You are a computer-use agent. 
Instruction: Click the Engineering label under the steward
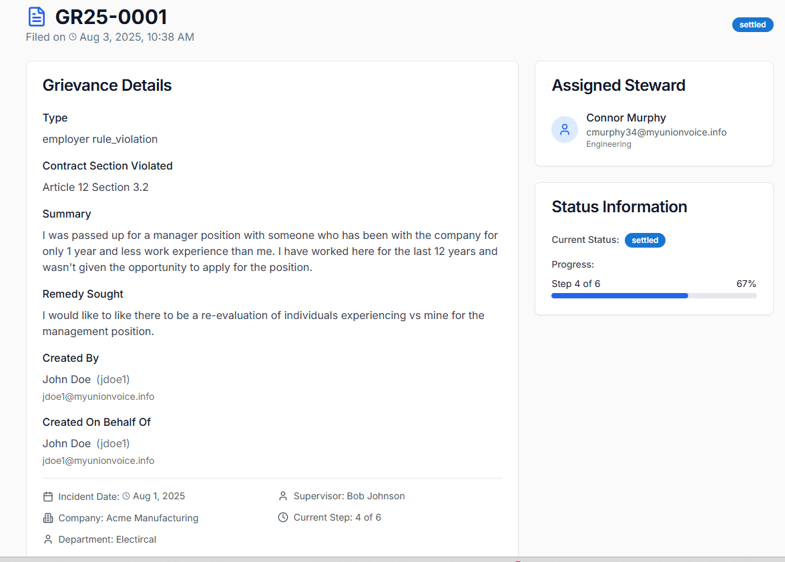pyautogui.click(x=608, y=144)
